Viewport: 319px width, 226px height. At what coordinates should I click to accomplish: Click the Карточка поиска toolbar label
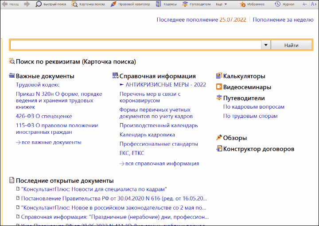92,4
